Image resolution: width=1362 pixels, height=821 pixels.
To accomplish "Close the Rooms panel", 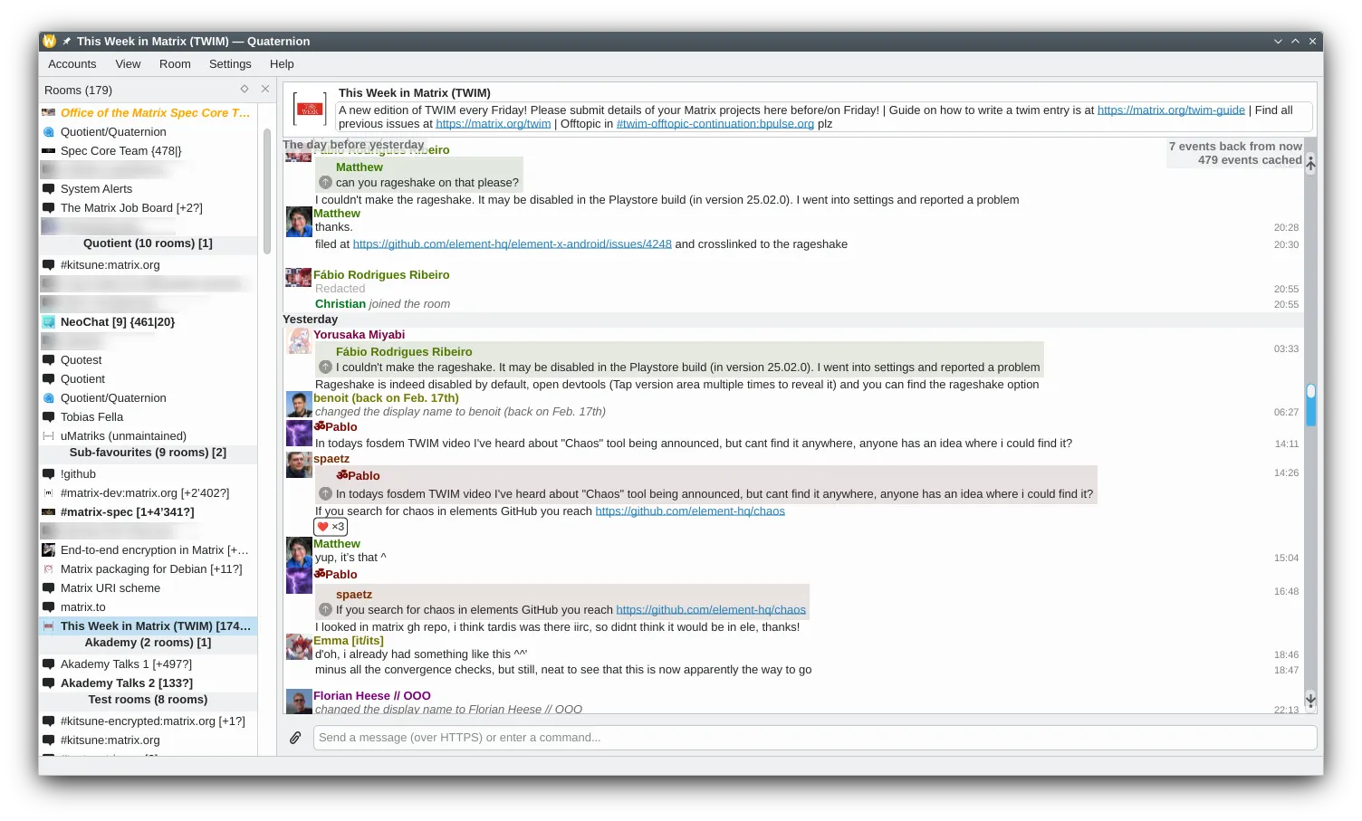I will pyautogui.click(x=265, y=89).
